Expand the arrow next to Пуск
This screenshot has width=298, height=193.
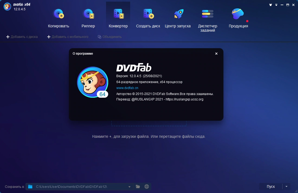click(286, 187)
